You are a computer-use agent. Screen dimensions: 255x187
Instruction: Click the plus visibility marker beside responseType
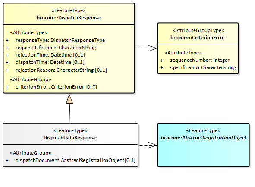click(x=7, y=40)
